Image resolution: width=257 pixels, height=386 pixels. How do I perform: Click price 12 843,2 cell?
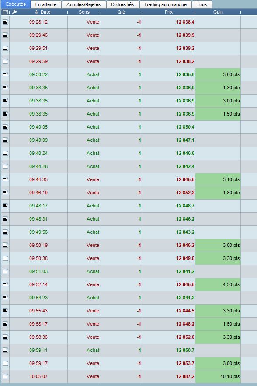[169, 232]
